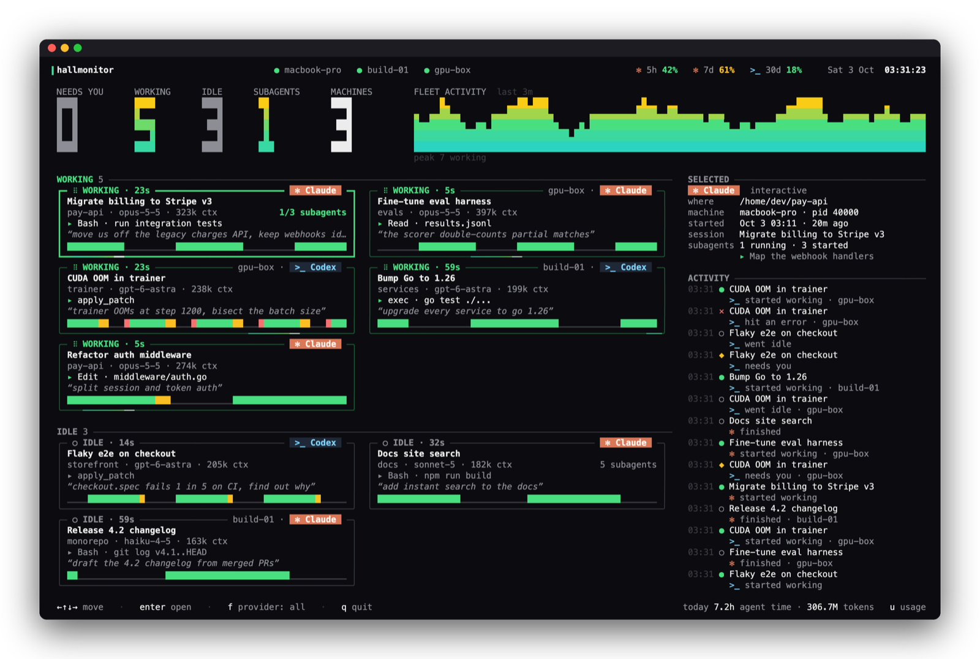The height and width of the screenshot is (659, 980).
Task: Click the 'enter open' shortcut hint
Action: pyautogui.click(x=165, y=607)
